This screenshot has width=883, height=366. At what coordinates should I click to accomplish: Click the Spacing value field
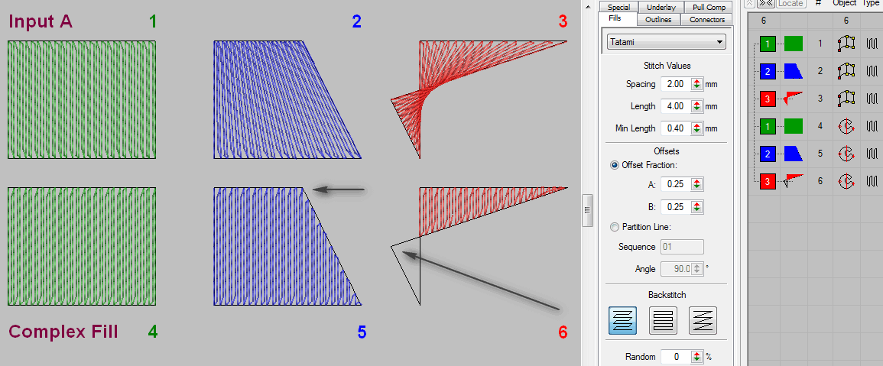[676, 84]
